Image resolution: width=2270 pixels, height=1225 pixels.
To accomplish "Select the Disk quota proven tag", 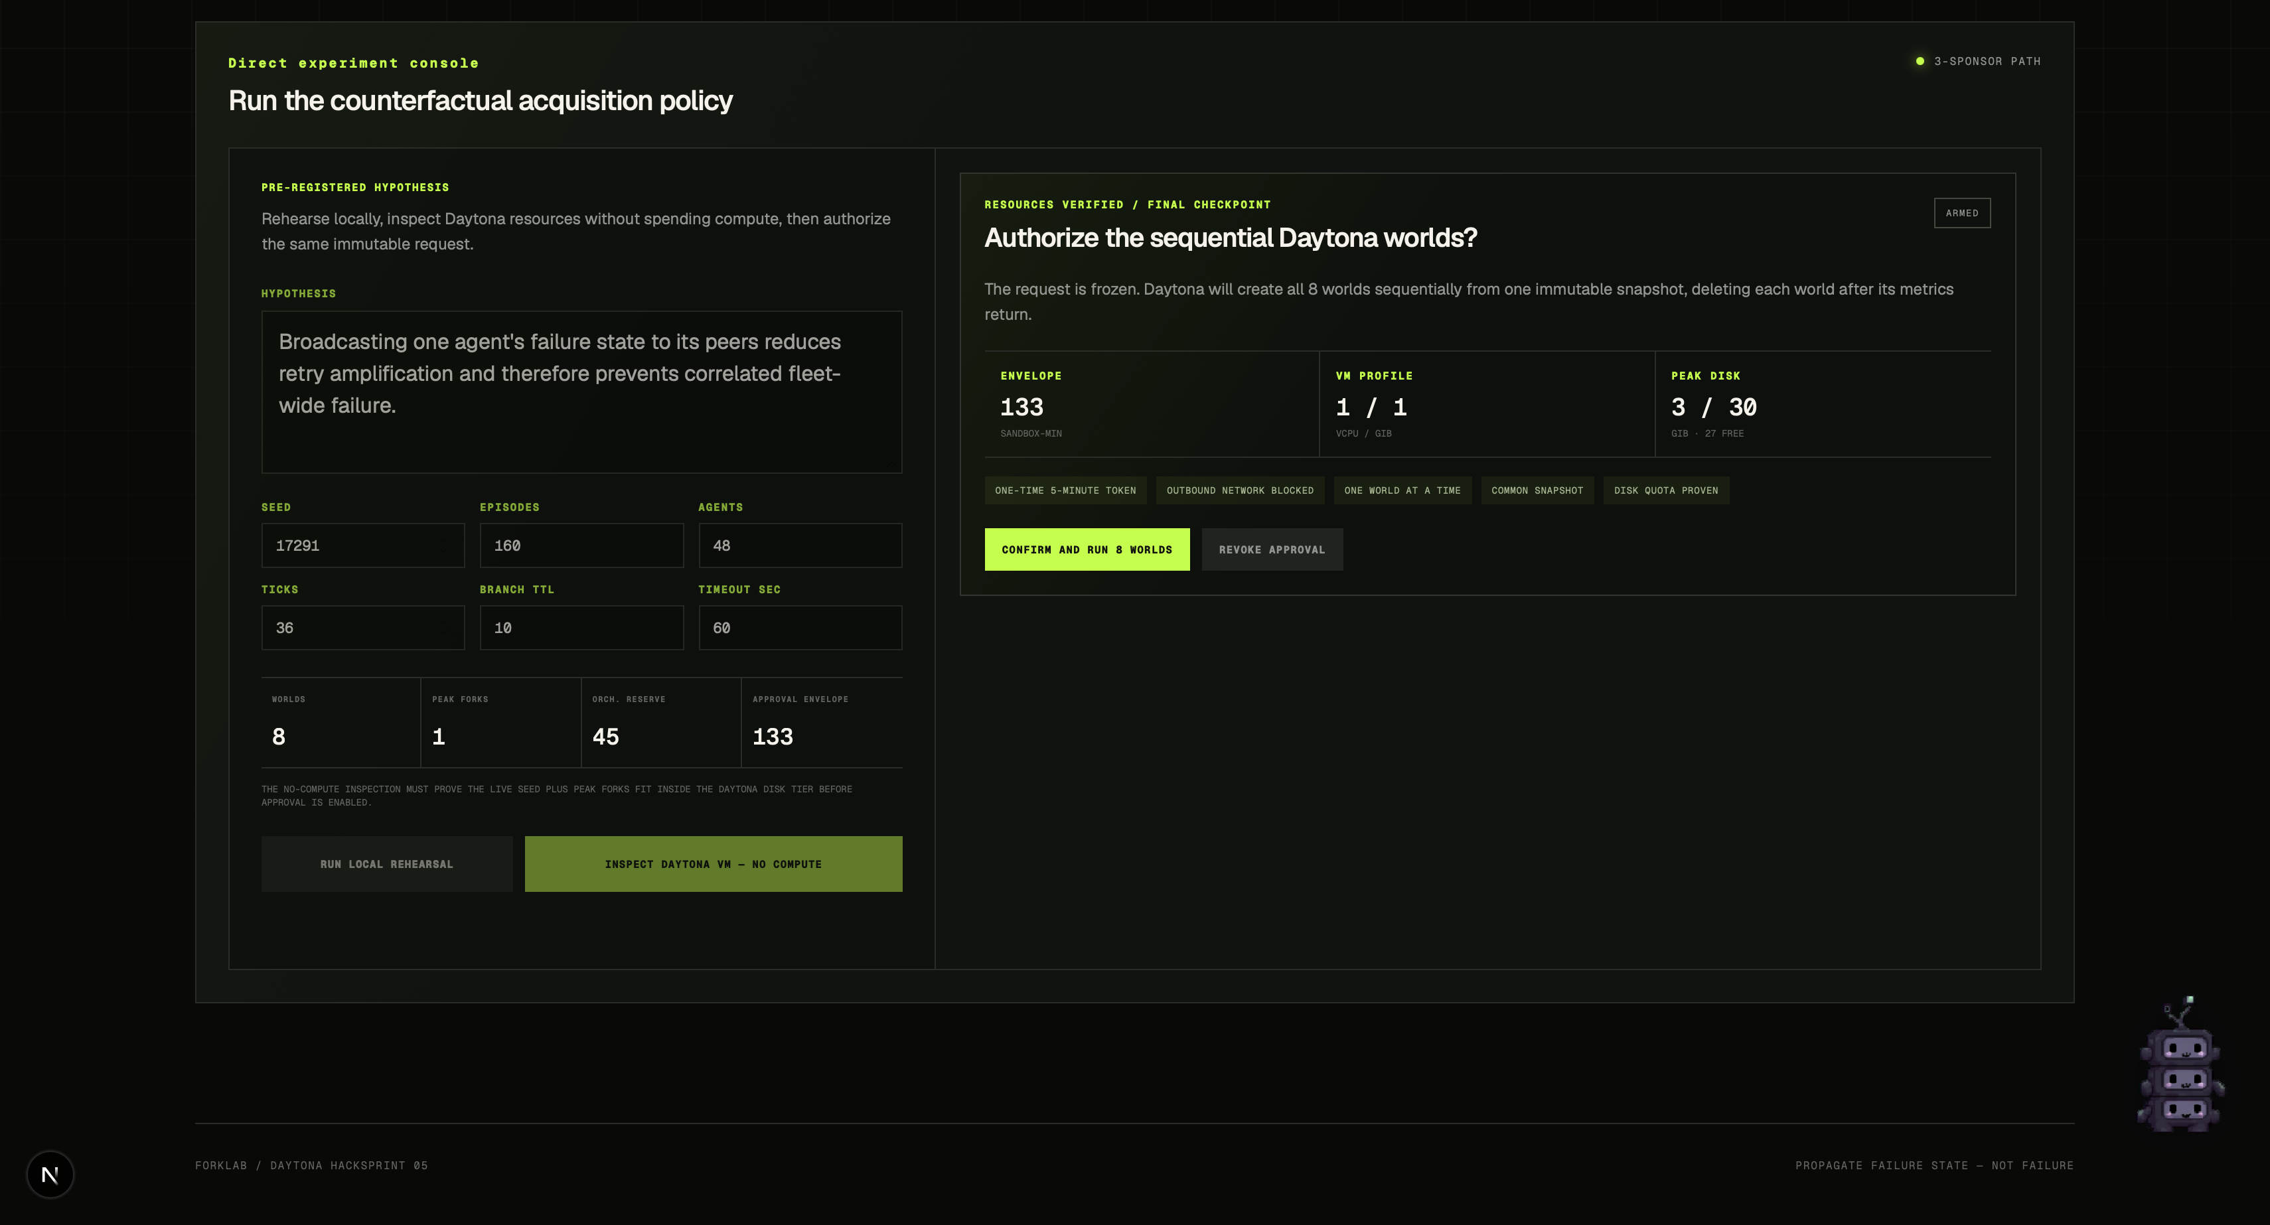I will point(1665,490).
